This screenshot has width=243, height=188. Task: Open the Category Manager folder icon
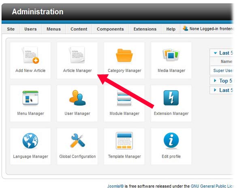124,55
